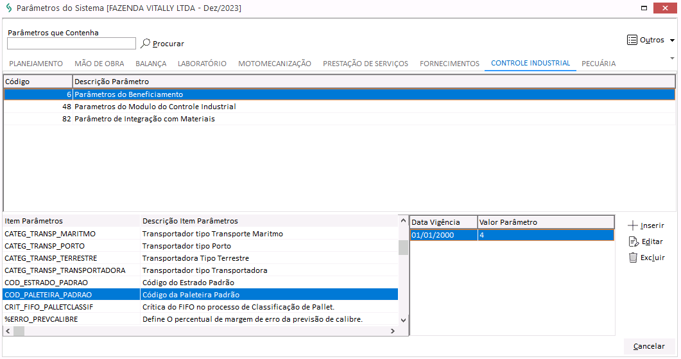681x359 pixels.
Task: Click description Código da Paleteira Padrão
Action: tap(270, 295)
